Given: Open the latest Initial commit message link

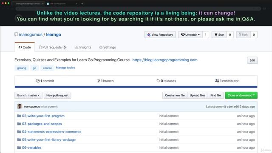Looking at the screenshot, I should tap(49, 107).
